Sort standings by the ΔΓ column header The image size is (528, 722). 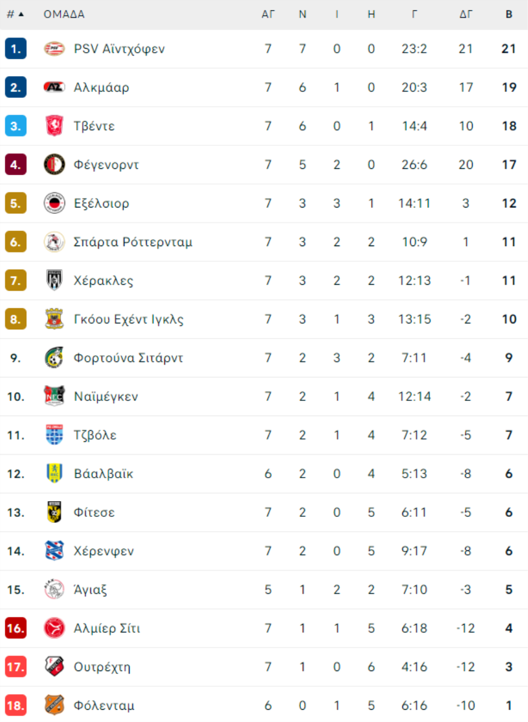click(x=466, y=15)
